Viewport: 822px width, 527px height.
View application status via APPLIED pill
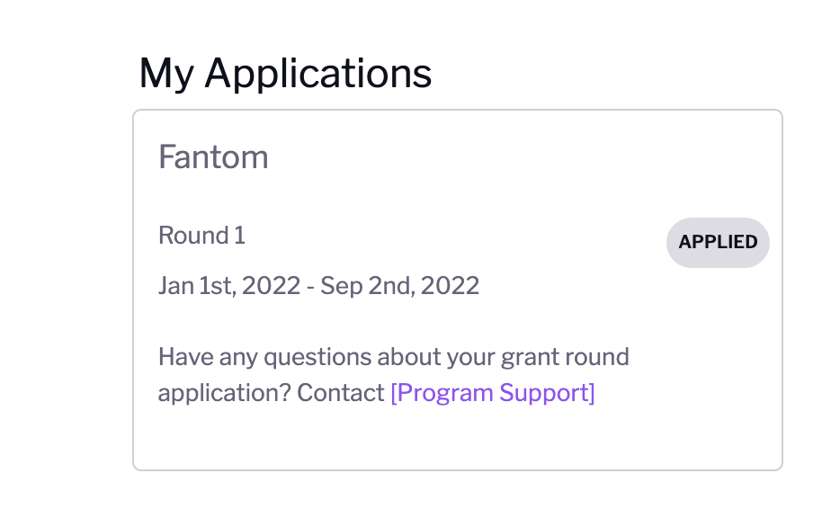point(717,242)
